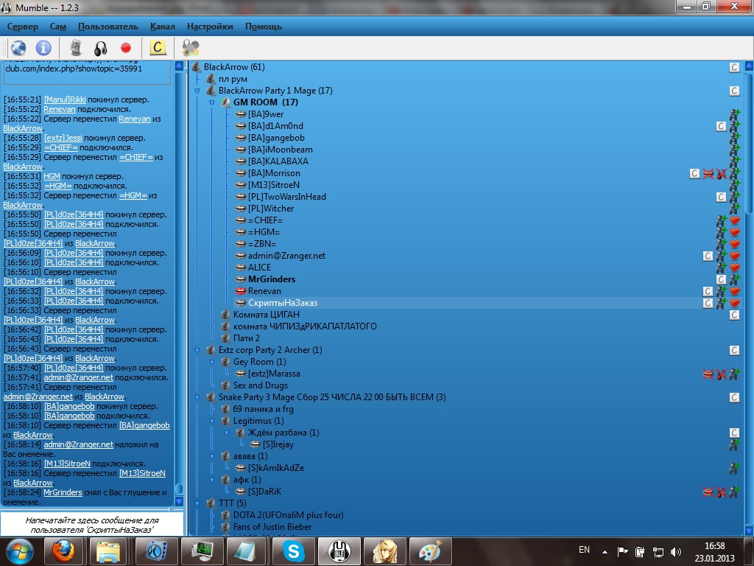Open Skype from the taskbar

[293, 551]
